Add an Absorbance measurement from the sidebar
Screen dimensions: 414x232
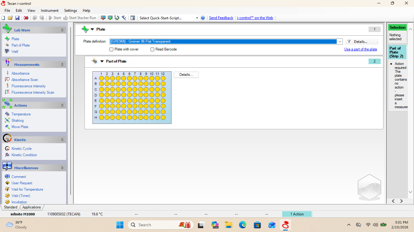pyautogui.click(x=20, y=73)
